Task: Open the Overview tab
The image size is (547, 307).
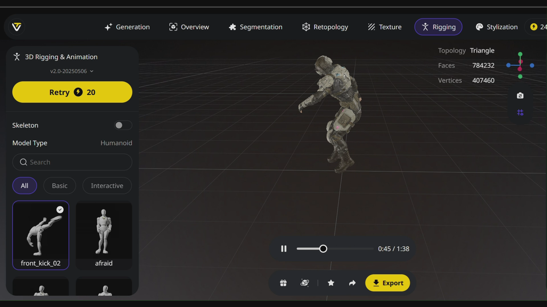Action: pyautogui.click(x=189, y=27)
